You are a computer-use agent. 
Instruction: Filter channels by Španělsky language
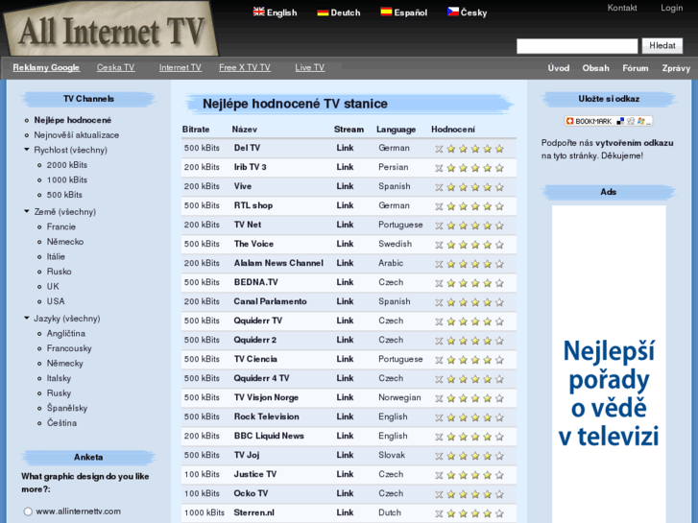[x=67, y=408]
